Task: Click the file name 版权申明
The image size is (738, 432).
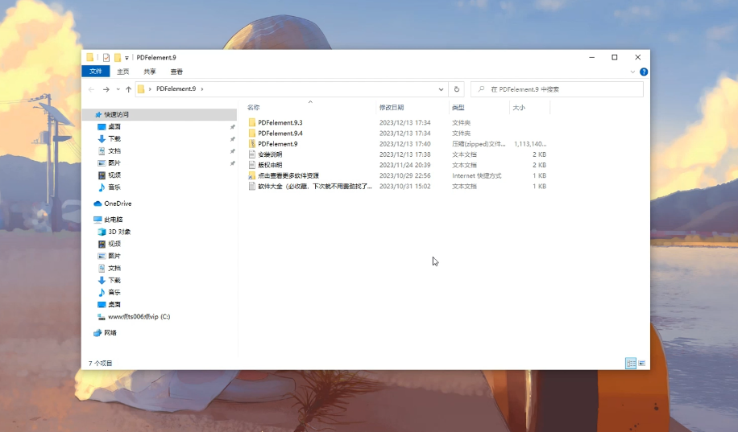Action: (x=270, y=165)
